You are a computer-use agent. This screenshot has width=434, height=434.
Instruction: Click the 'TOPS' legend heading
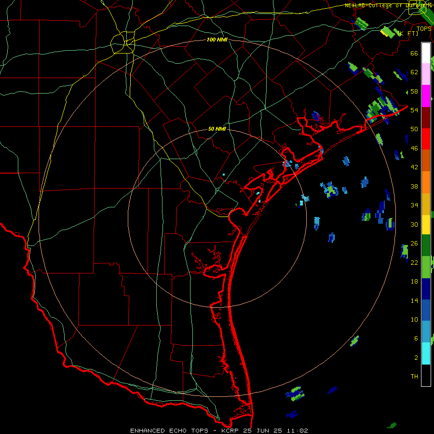pyautogui.click(x=424, y=28)
